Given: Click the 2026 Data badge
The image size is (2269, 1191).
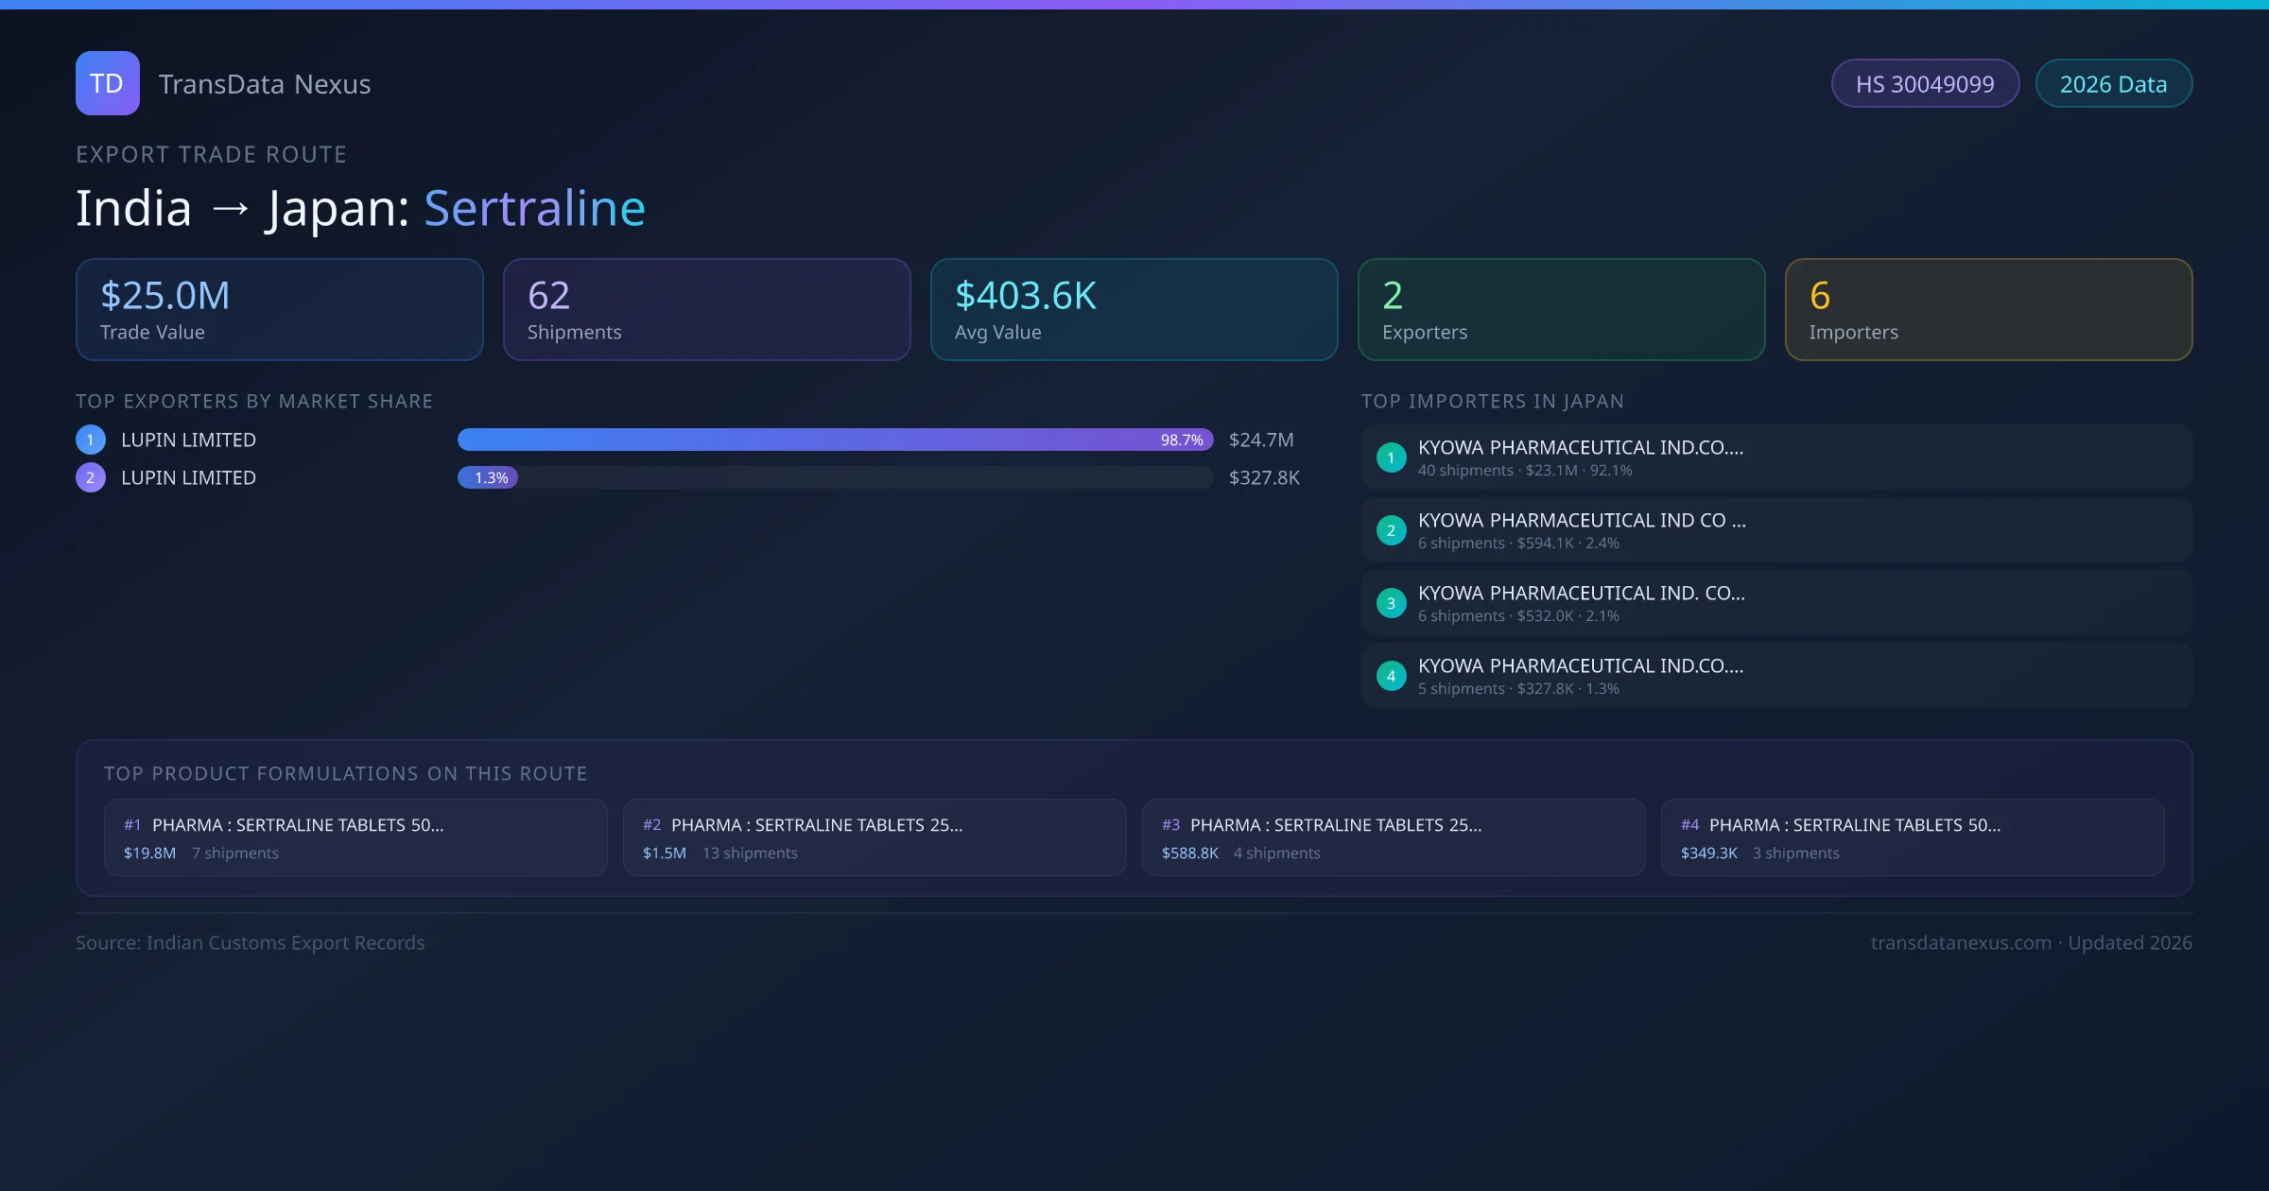Looking at the screenshot, I should 2113,84.
